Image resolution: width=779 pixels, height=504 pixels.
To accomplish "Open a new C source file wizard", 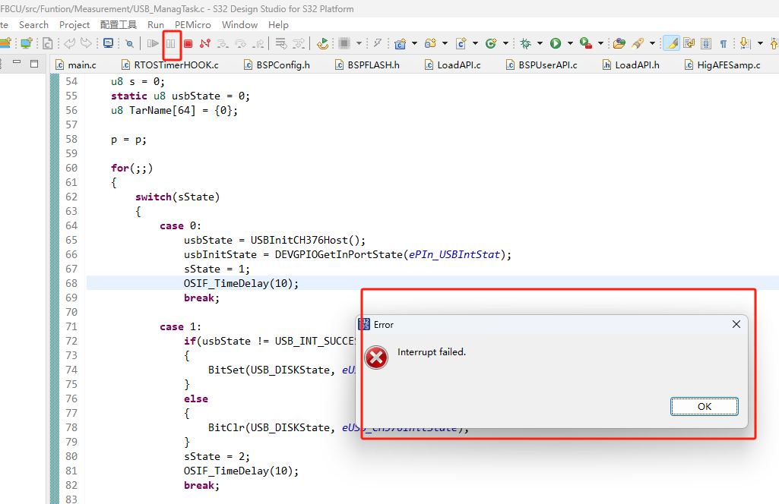I will tap(461, 43).
